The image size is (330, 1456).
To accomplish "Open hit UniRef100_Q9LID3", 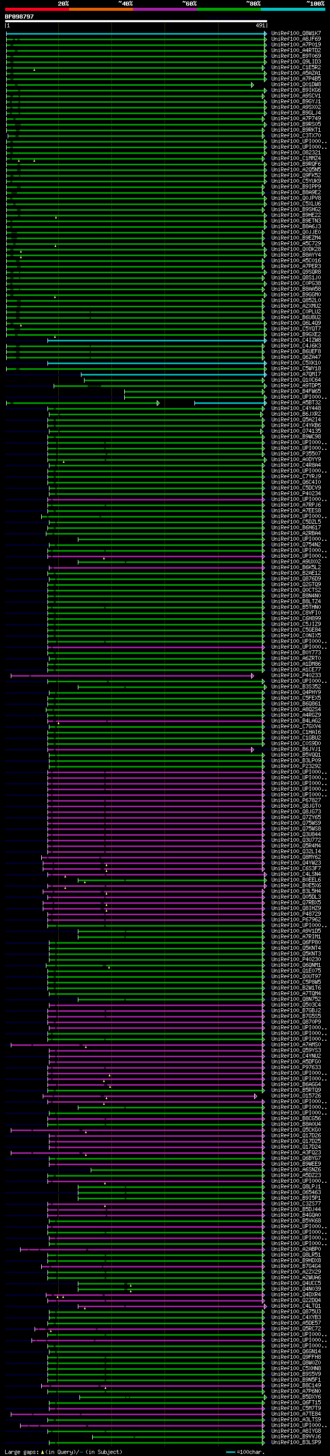I will (x=296, y=61).
